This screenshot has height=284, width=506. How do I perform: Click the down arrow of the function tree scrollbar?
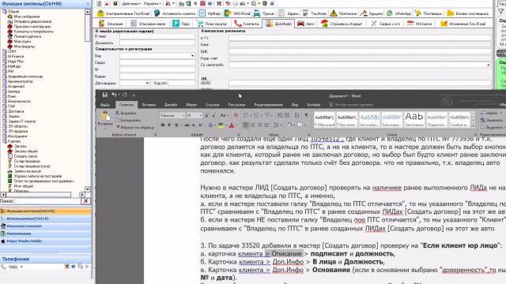88,189
